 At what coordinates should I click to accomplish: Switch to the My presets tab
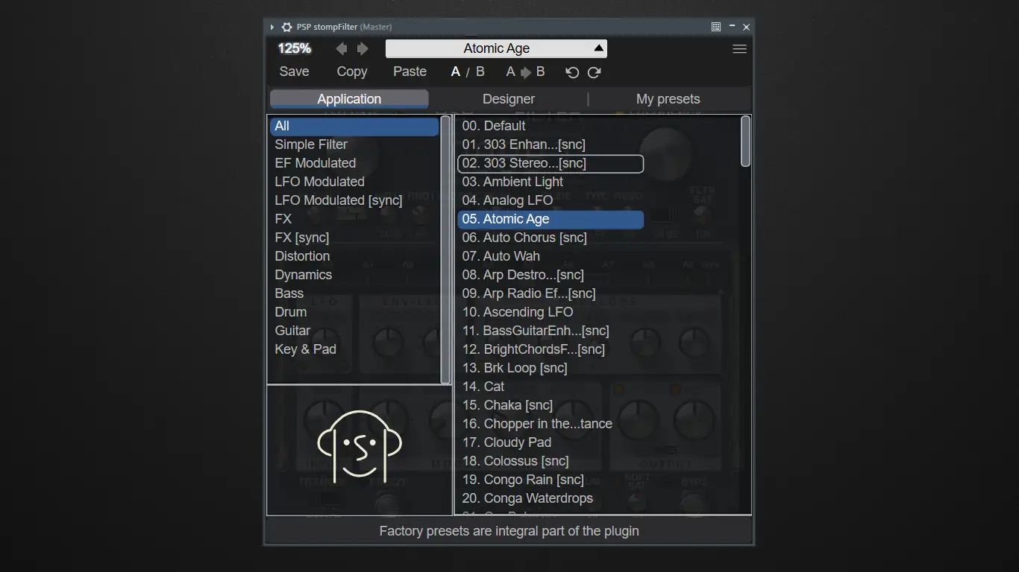pos(668,99)
